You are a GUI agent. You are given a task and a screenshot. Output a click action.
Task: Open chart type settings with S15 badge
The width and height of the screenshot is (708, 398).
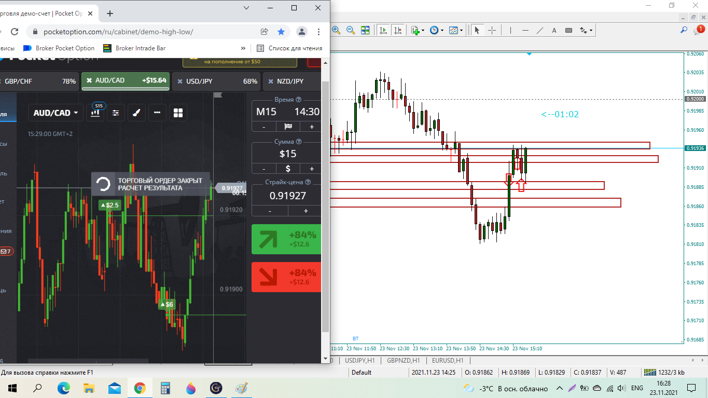95,113
